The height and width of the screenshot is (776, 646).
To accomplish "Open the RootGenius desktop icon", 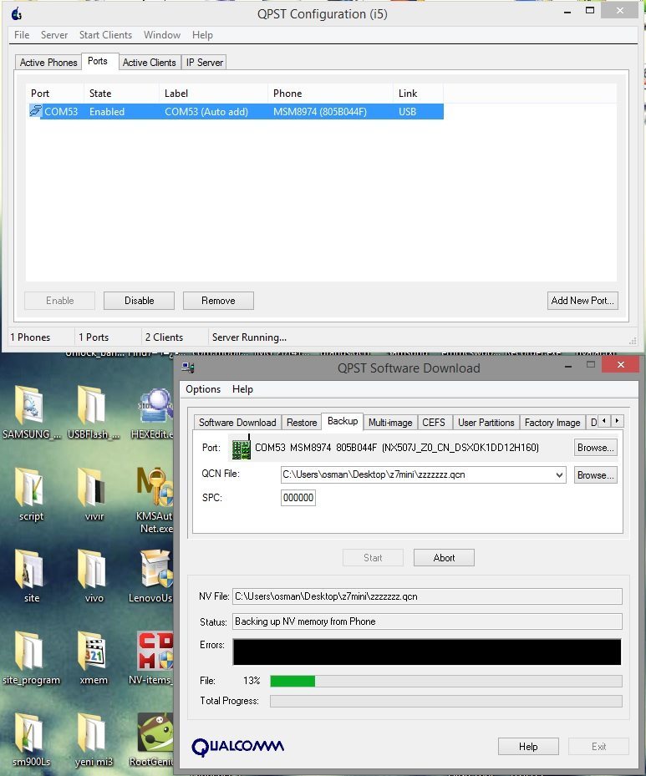I will tap(155, 735).
